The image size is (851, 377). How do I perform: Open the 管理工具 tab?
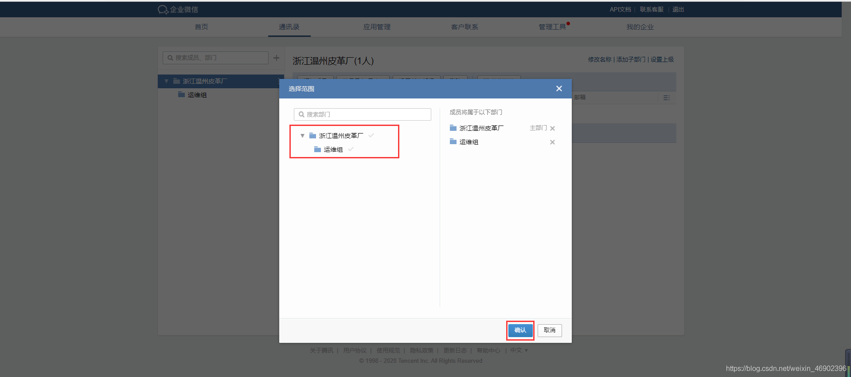(x=552, y=27)
